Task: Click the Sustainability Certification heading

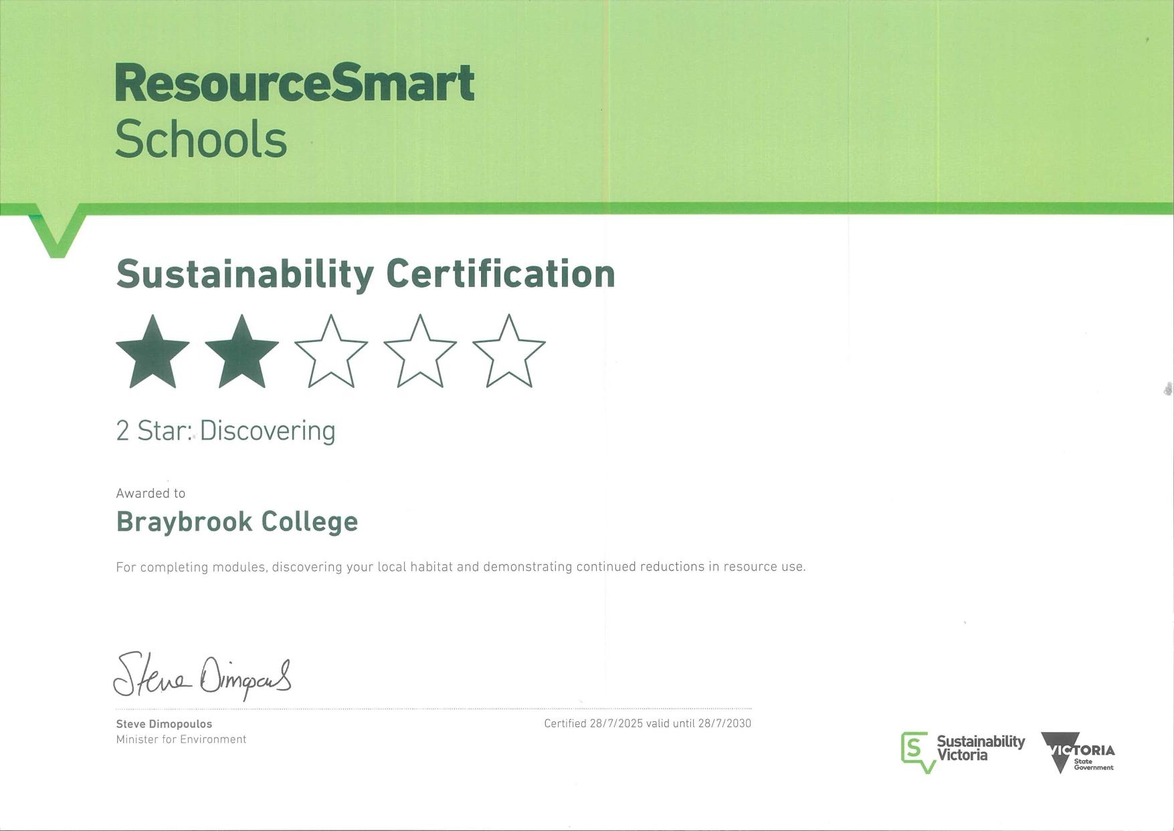Action: (x=365, y=274)
